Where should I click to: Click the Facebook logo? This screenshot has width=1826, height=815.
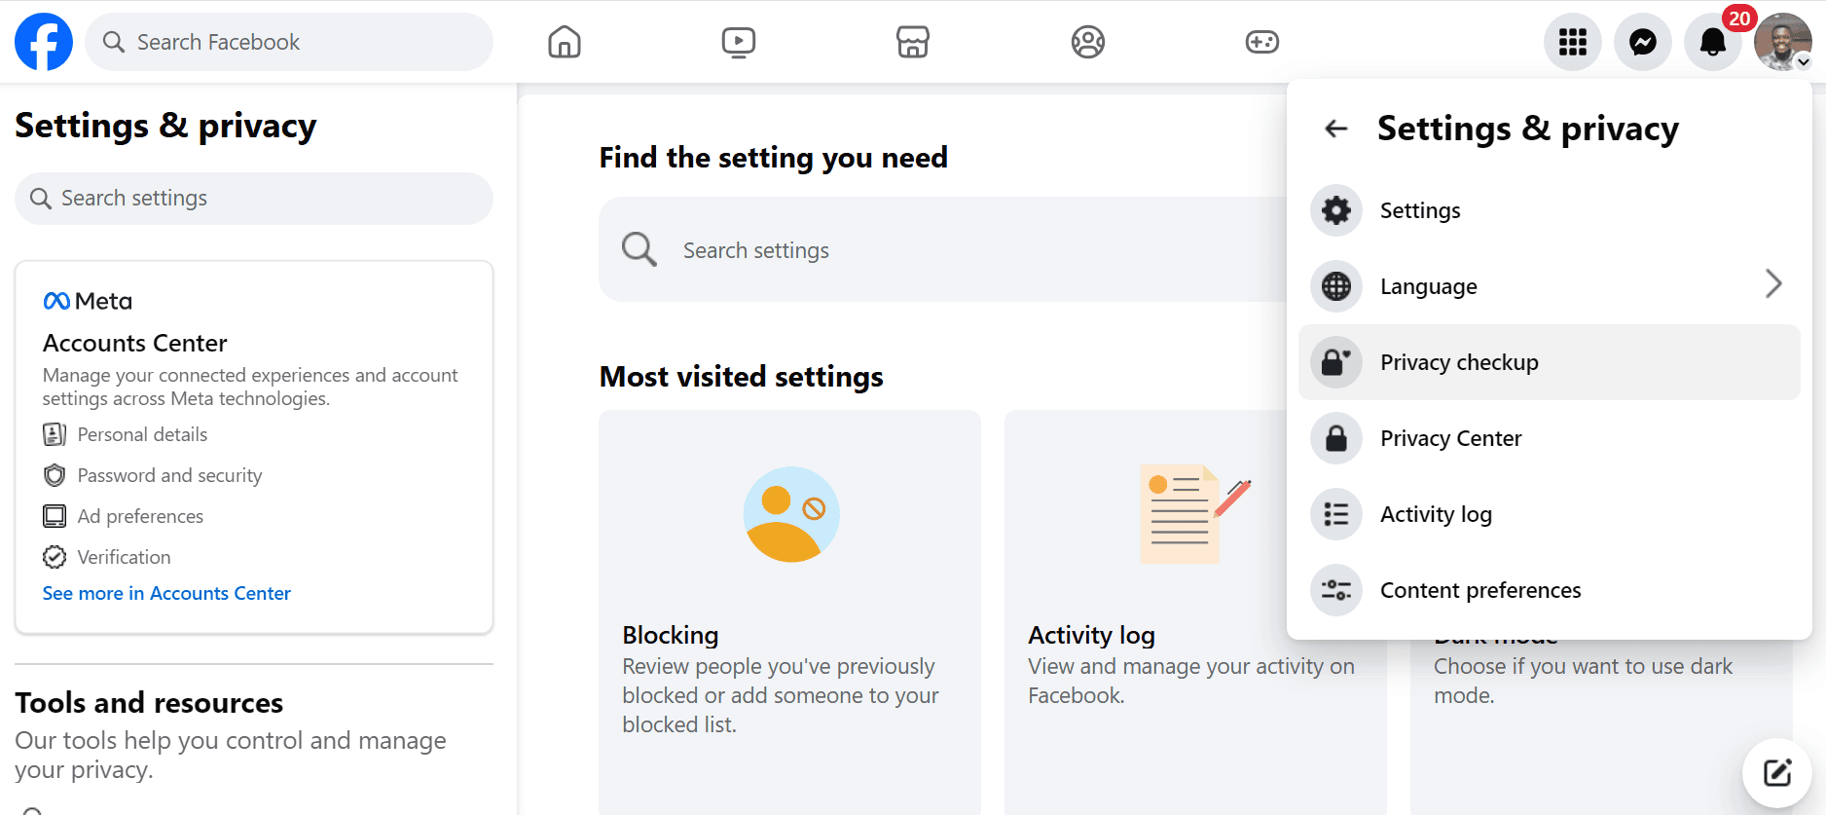(x=44, y=42)
